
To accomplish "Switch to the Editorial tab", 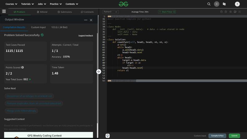I will click(42, 12).
